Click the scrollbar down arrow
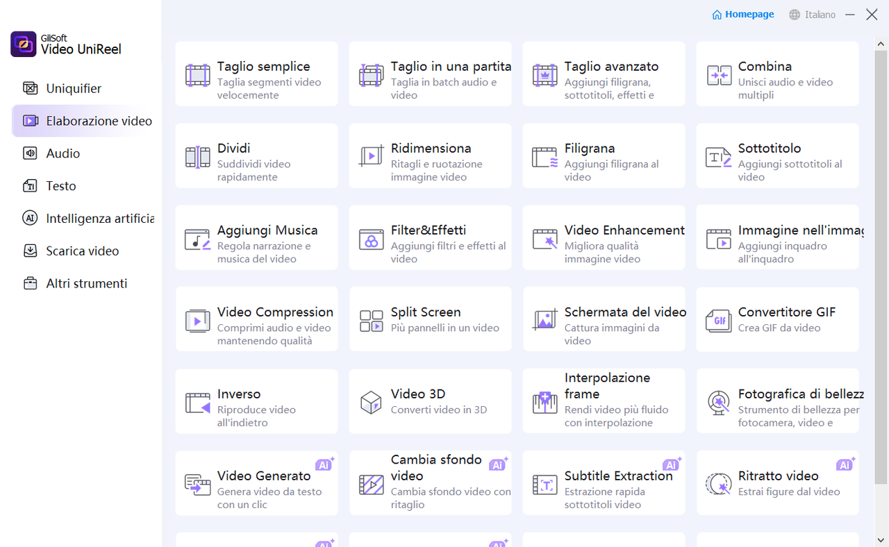This screenshot has width=889, height=547. (881, 539)
